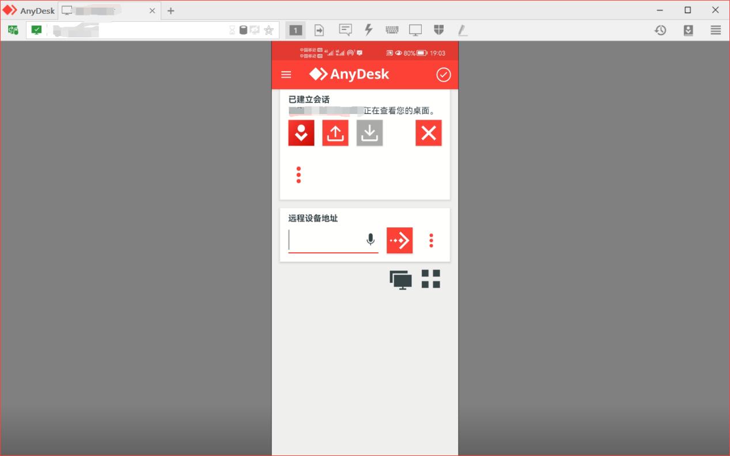Screen dimensions: 730x456
Task: Click the lightning bolt Actions icon
Action: (369, 31)
